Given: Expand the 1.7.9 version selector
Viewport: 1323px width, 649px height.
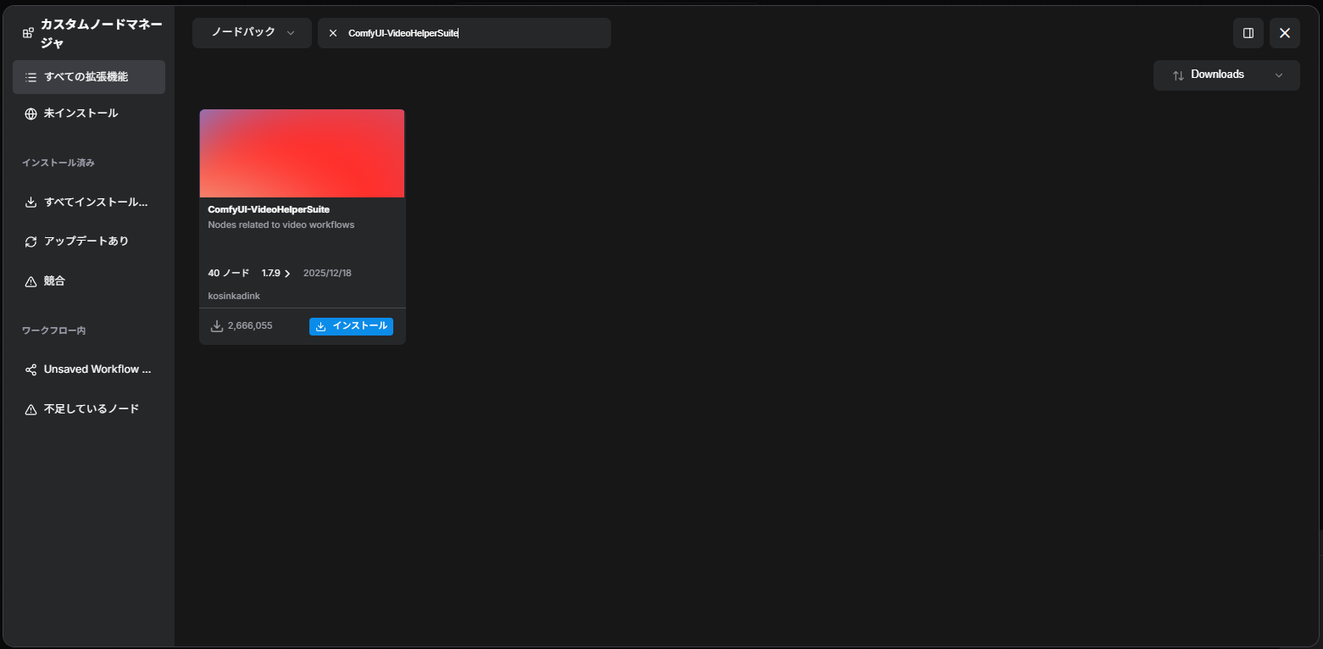Looking at the screenshot, I should [x=276, y=273].
